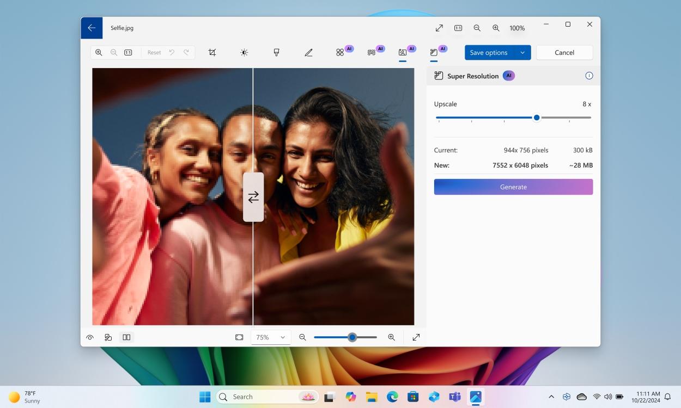Click the before/after swap handle on image

click(253, 197)
